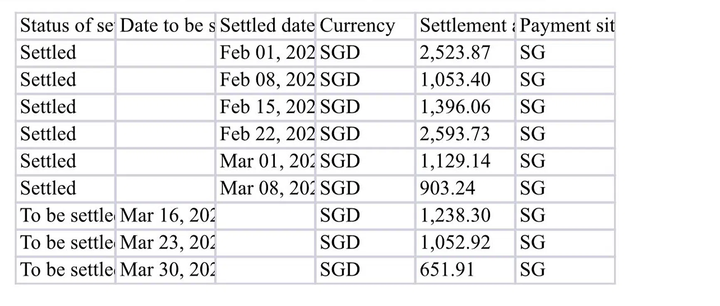Click the "Mar 30" date cell
Viewport: 720px width, 306px height.
[166, 270]
